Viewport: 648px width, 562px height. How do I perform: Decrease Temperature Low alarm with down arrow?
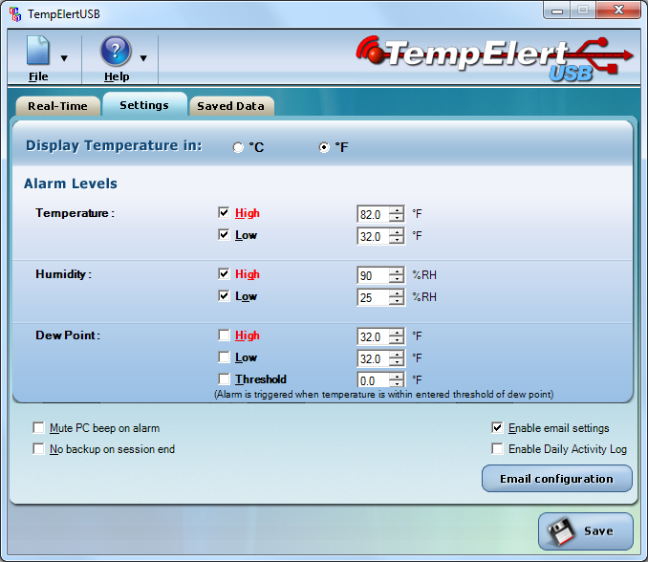click(x=397, y=241)
